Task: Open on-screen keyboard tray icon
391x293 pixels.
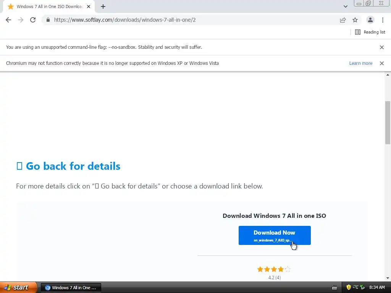Action: [x=334, y=288]
